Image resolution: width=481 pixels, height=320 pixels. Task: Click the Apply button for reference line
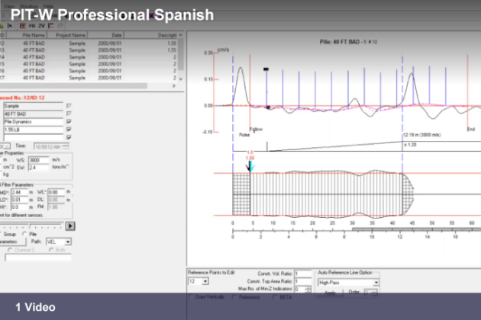point(330,293)
